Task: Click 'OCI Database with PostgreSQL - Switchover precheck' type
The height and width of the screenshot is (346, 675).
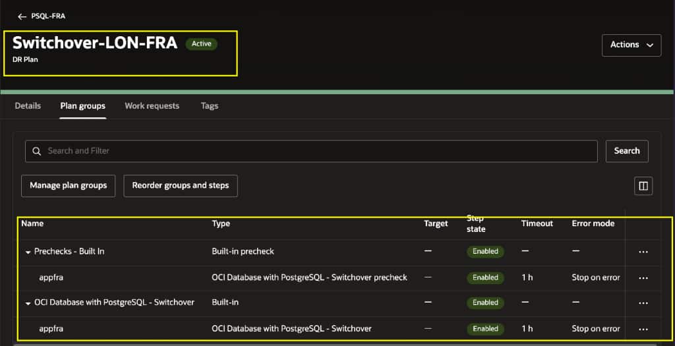Action: pos(309,277)
